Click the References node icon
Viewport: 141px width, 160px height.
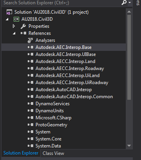click(x=23, y=33)
